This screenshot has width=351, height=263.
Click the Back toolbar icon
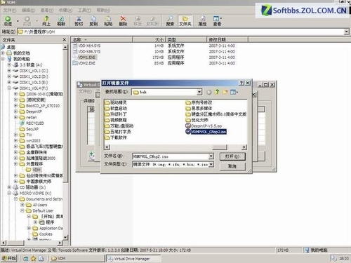tap(8, 20)
